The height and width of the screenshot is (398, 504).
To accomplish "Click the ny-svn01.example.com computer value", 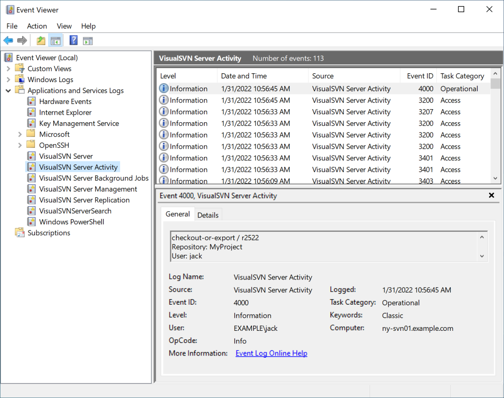I will pyautogui.click(x=418, y=328).
